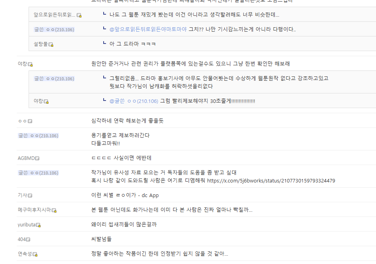
Task: Click the comment '심각하네 연락 해보는게 좋을듯'
Action: coord(127,121)
